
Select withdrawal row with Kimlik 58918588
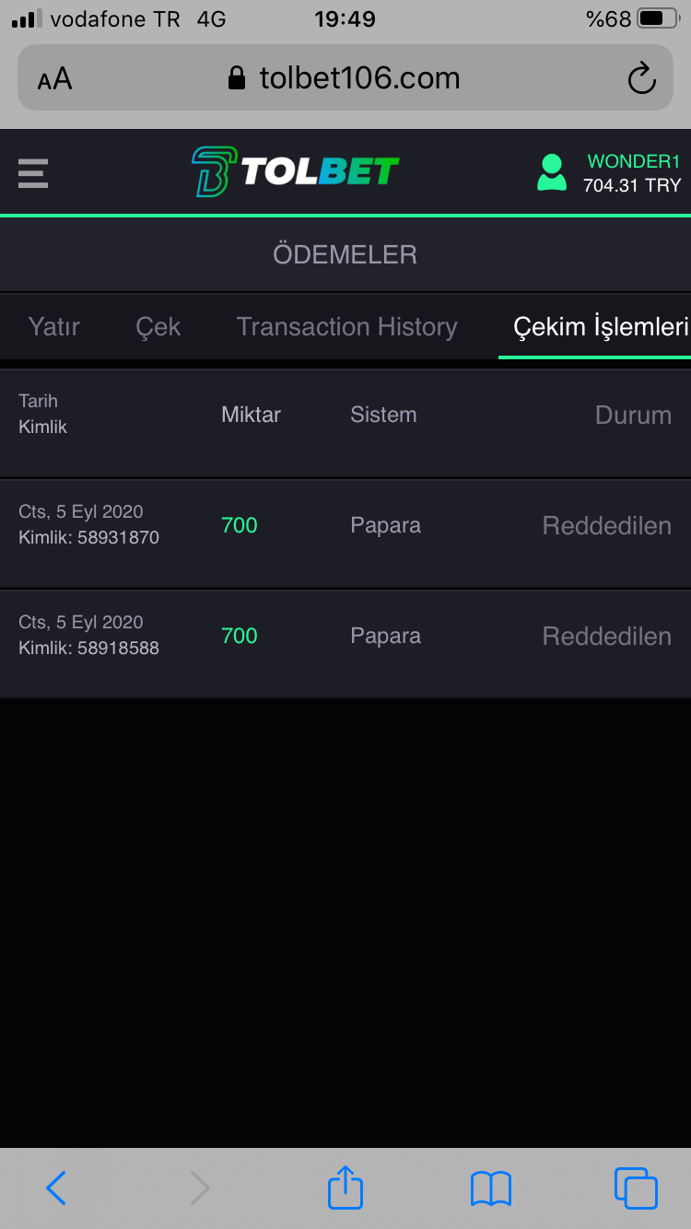[x=345, y=644]
